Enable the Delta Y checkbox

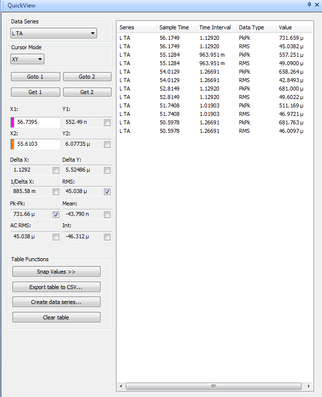pyautogui.click(x=107, y=171)
